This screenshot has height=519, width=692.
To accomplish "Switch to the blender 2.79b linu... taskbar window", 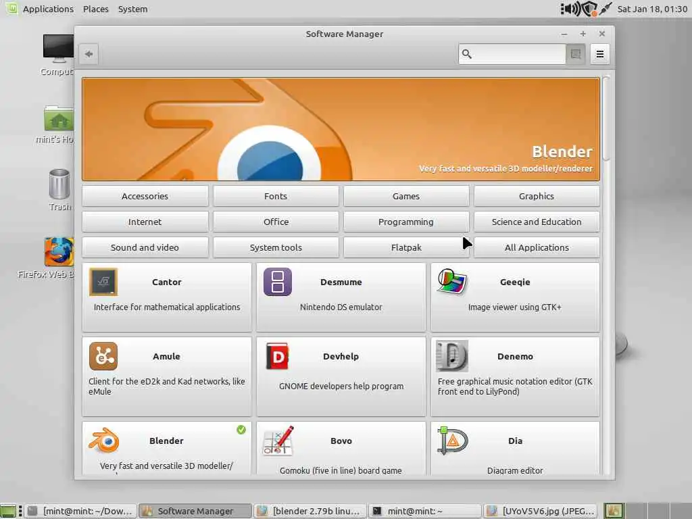I will tap(310, 511).
